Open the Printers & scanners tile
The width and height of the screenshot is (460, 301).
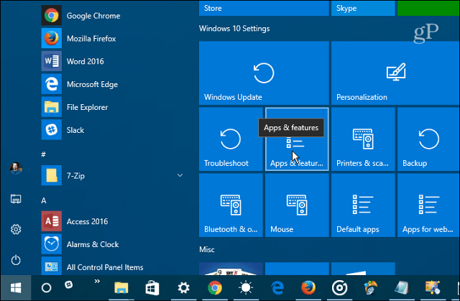pos(363,139)
